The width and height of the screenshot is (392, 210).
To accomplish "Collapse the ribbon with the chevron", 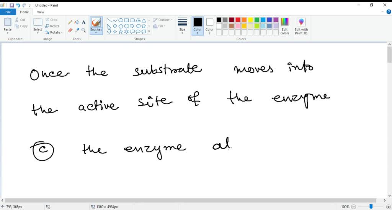I will (x=382, y=12).
